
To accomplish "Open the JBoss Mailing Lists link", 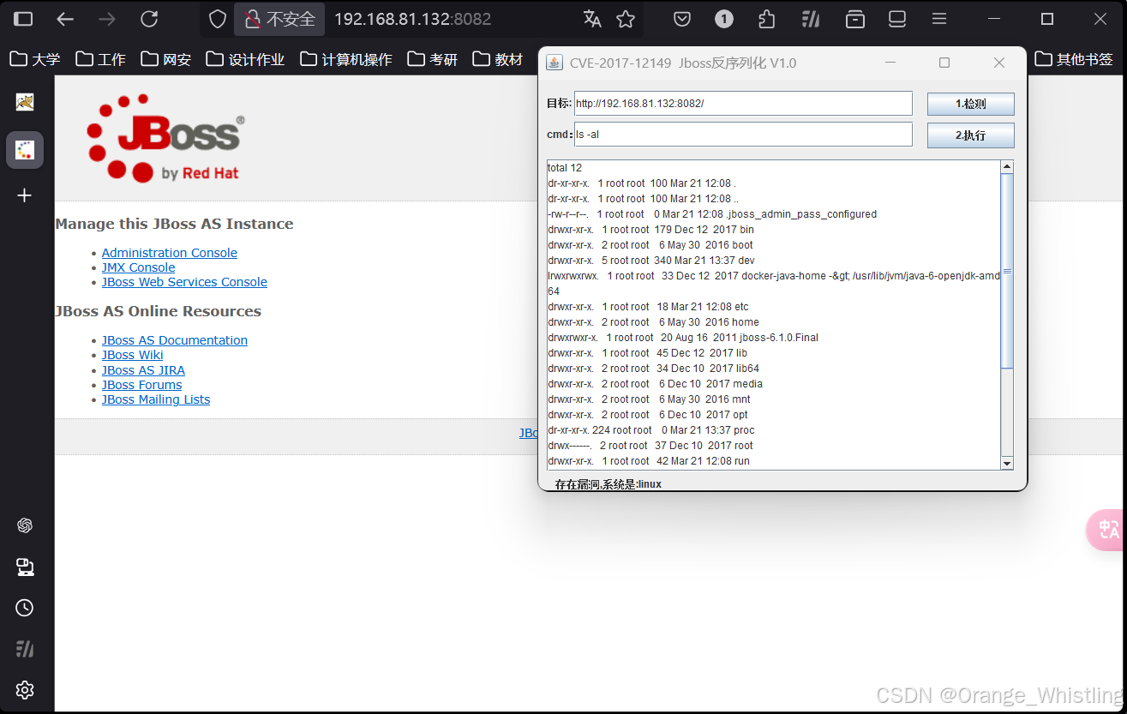I will 156,399.
